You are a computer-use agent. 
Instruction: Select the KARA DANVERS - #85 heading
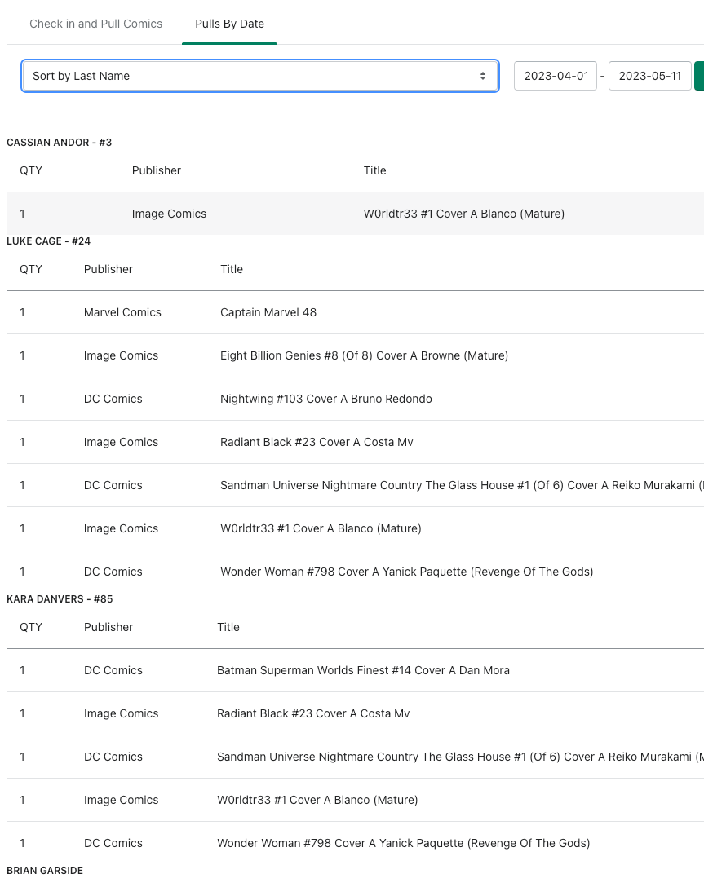pyautogui.click(x=60, y=599)
